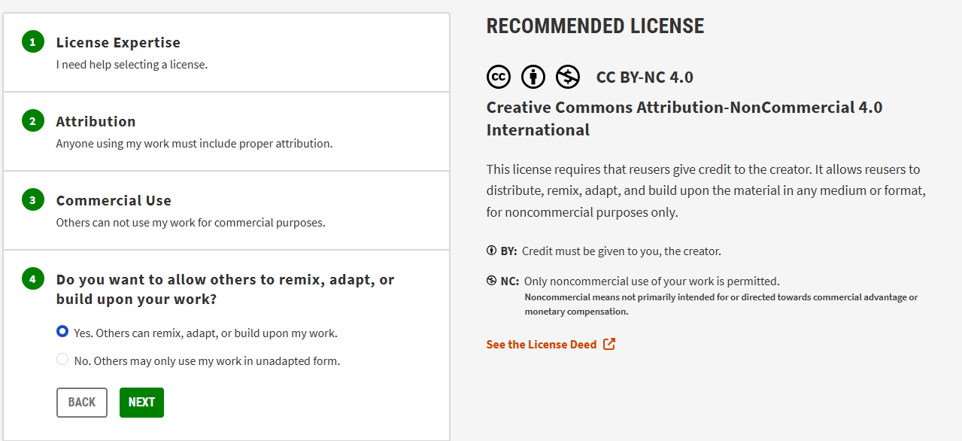The image size is (962, 441).
Task: Expand the Attribution step
Action: point(226,132)
